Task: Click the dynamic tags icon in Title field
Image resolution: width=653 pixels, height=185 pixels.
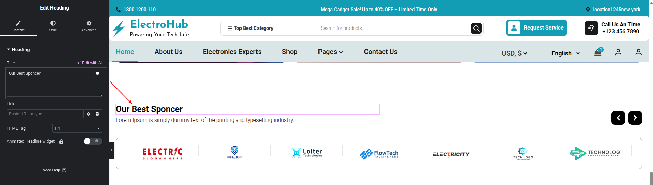Action: pos(97,74)
